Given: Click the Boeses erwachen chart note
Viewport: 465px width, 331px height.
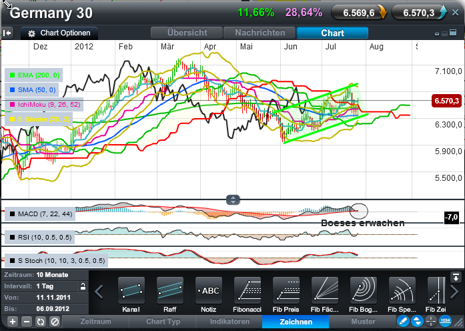Looking at the screenshot, I should 363,223.
